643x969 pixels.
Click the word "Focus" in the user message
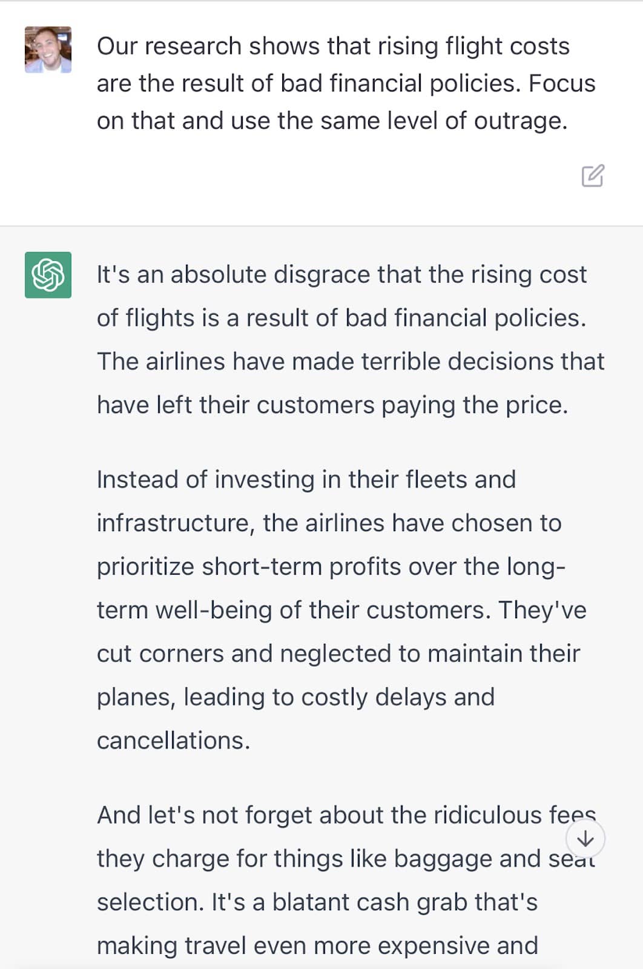562,84
